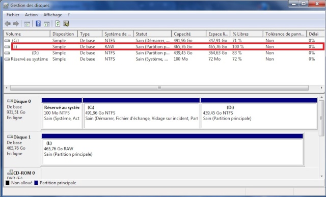326x197 pixels.
Task: Open the Action menu
Action: pos(31,15)
